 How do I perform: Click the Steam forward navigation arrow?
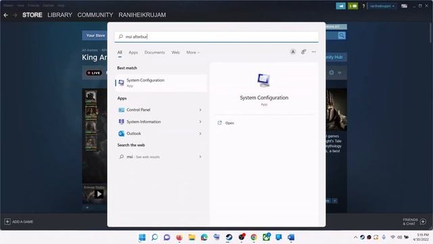click(15, 15)
